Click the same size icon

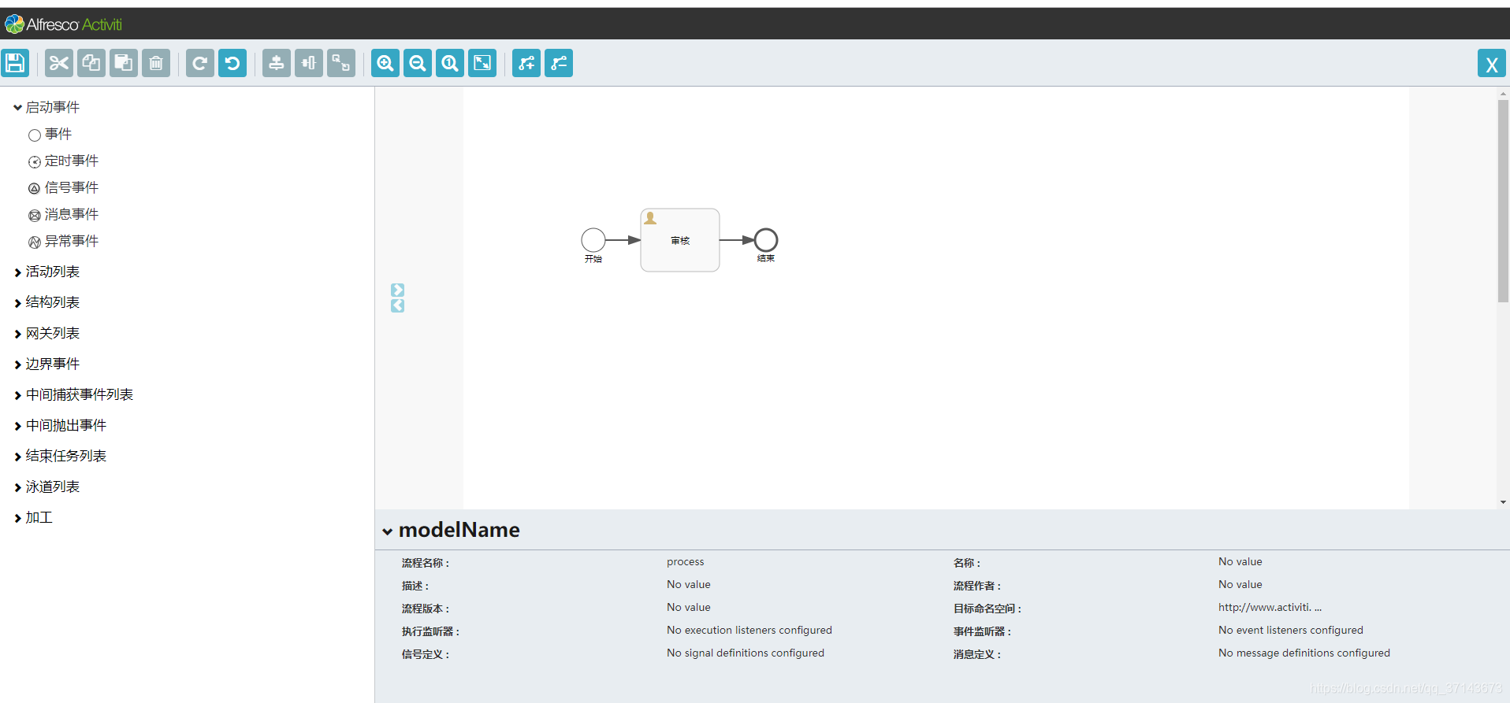point(341,63)
